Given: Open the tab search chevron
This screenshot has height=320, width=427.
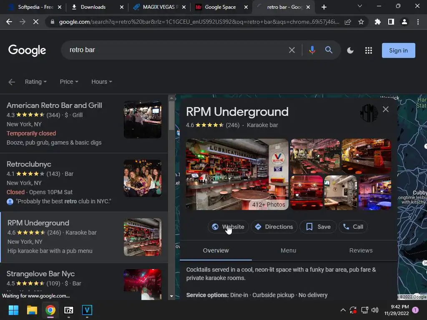Looking at the screenshot, I should point(360,6).
